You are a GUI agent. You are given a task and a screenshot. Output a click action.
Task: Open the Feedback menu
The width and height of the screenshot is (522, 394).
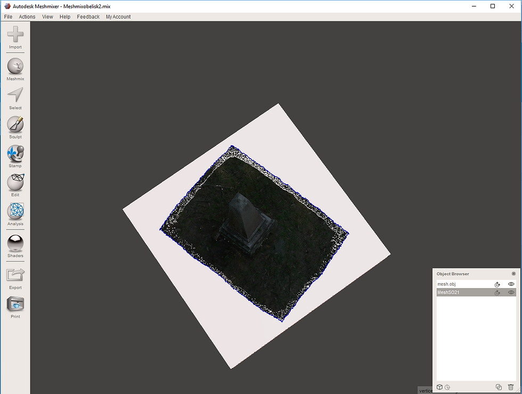coord(88,17)
